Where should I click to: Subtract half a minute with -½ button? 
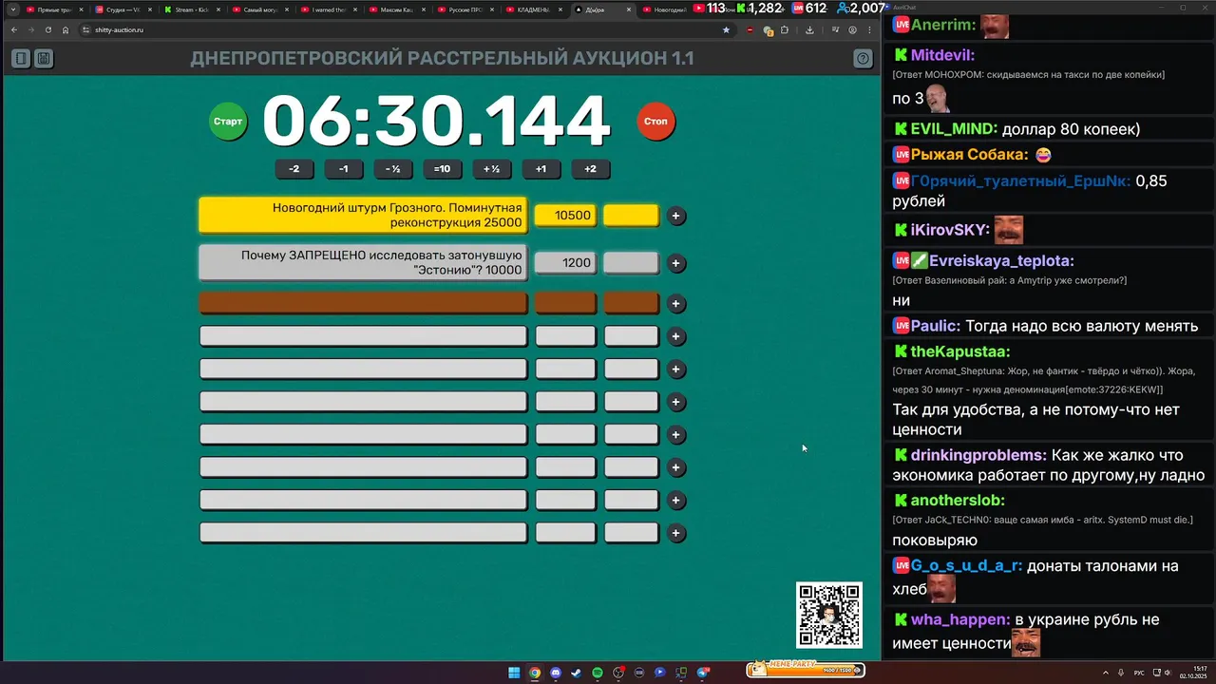point(393,169)
